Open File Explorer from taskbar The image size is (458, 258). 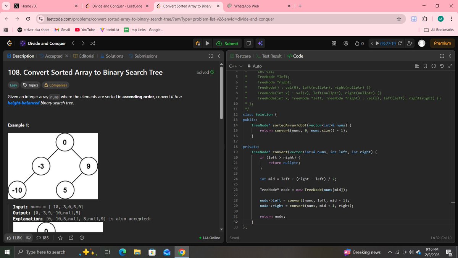tap(137, 252)
